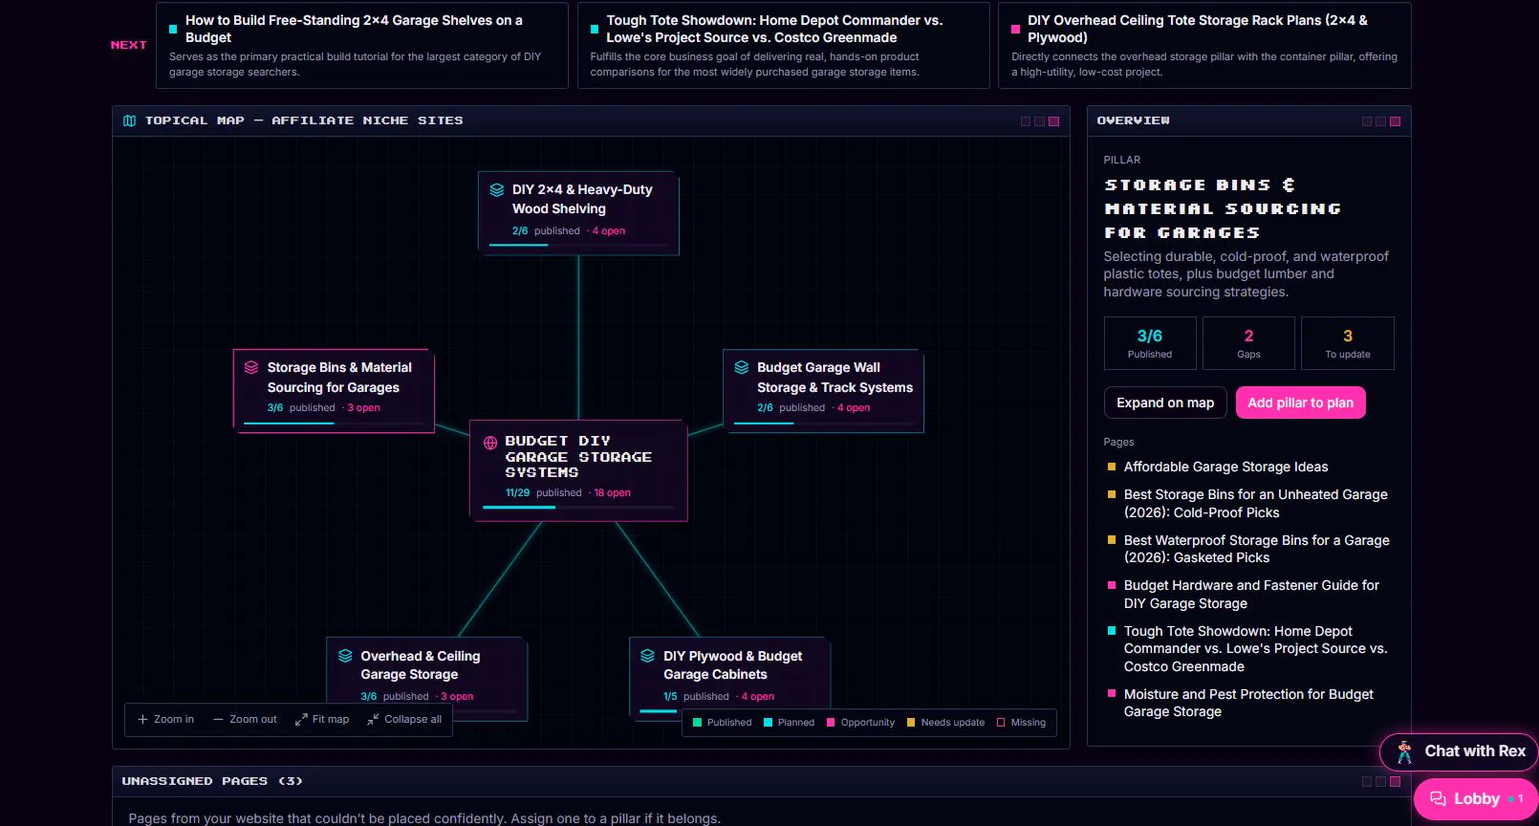Open the Lobby chat

[1476, 799]
